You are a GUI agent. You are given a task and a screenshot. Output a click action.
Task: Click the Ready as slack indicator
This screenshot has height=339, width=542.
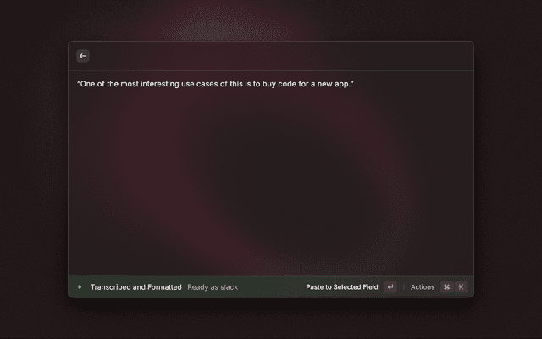pos(213,287)
